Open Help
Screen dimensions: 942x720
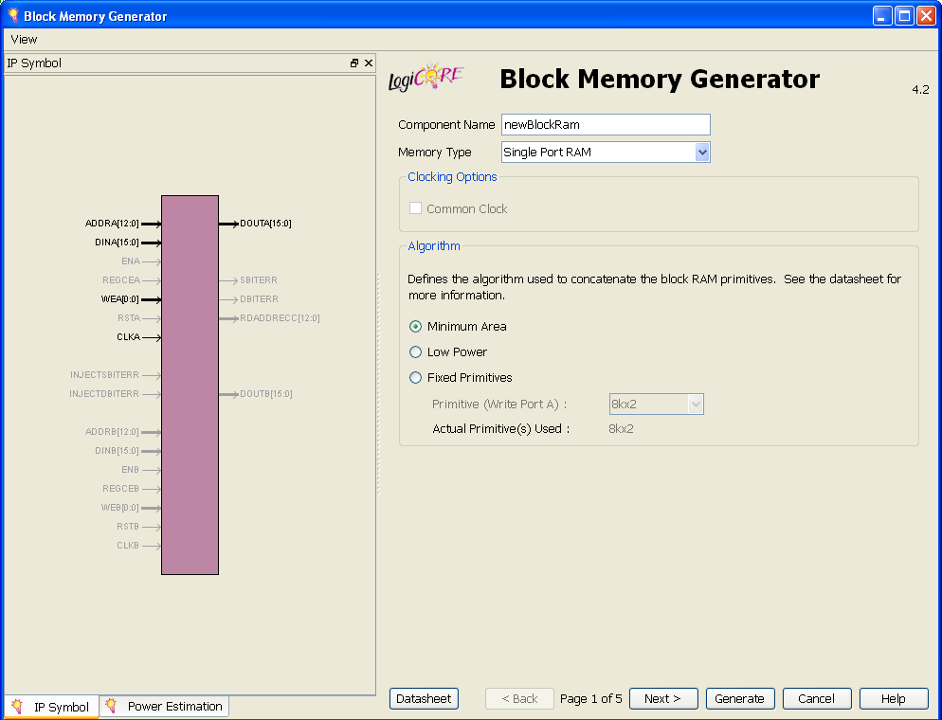894,699
